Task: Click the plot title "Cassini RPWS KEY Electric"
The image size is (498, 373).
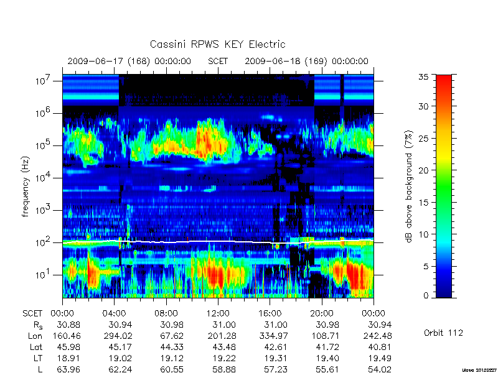Action: pyautogui.click(x=217, y=44)
